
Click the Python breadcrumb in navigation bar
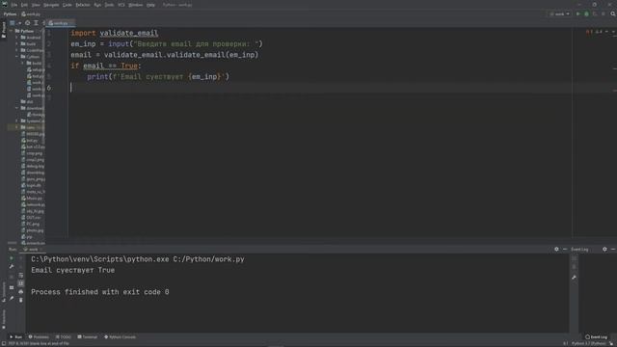coord(10,13)
